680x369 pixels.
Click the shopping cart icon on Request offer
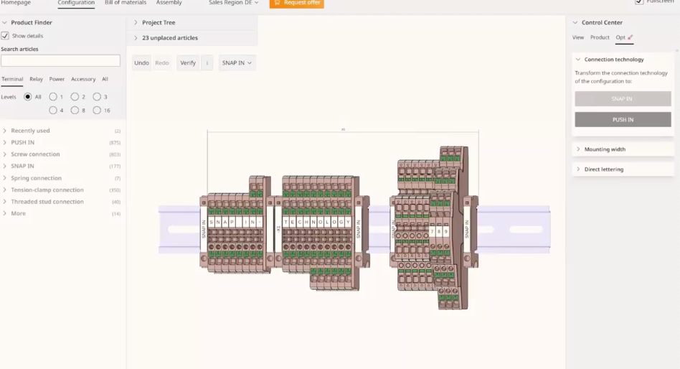click(278, 3)
